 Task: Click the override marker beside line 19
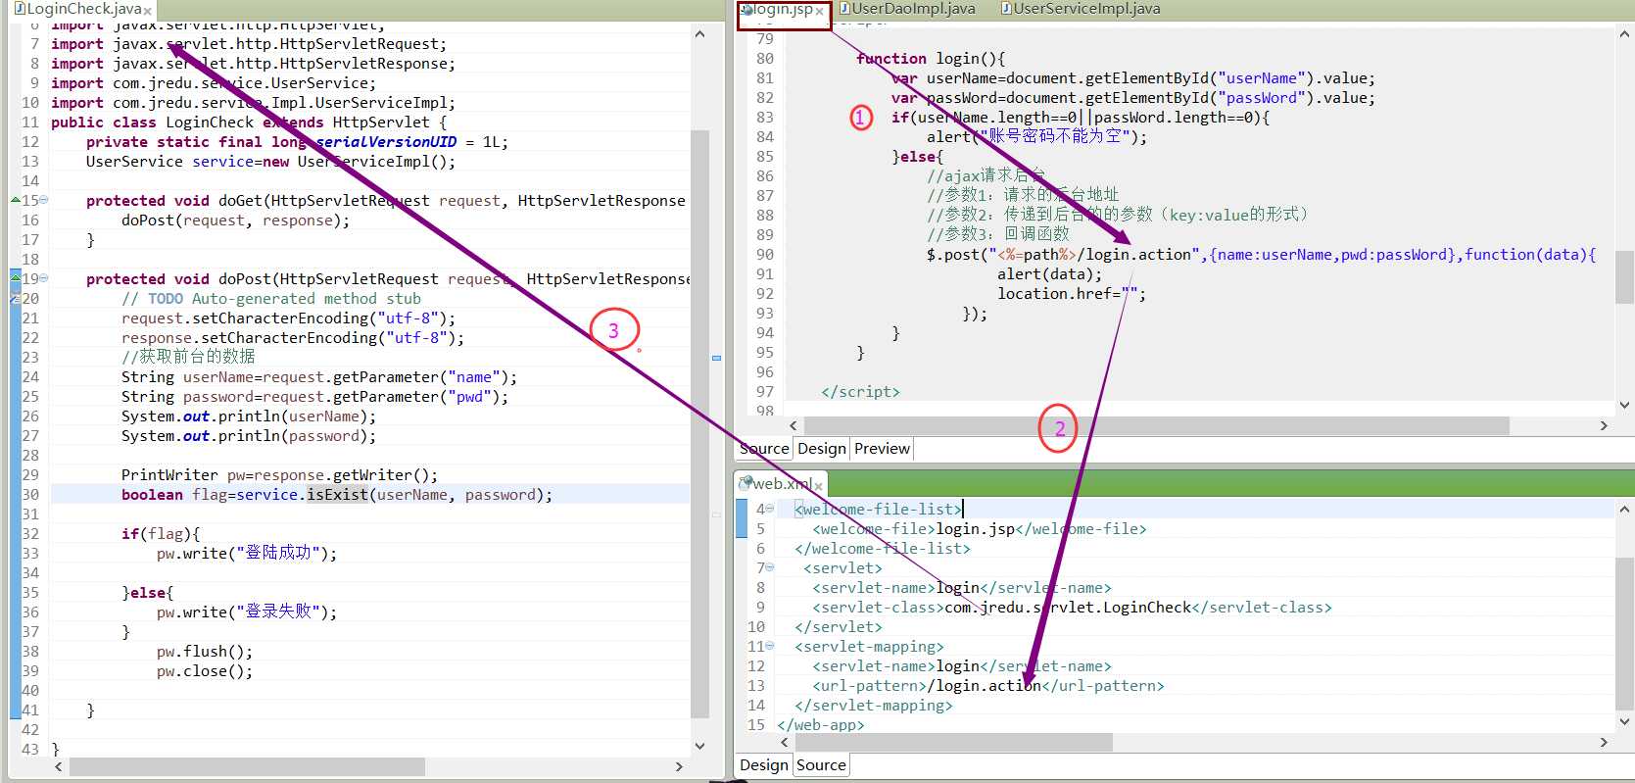[x=15, y=278]
